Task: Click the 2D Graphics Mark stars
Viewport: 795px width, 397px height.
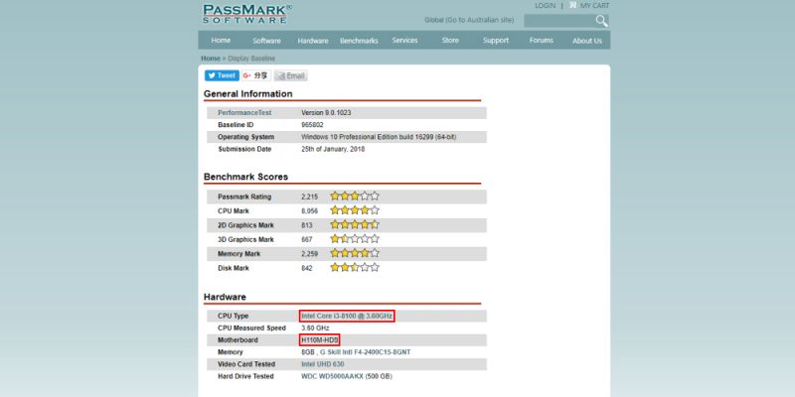Action: [x=355, y=224]
